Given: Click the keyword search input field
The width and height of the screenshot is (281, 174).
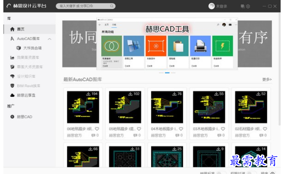Looking at the screenshot, I should 86,6.
